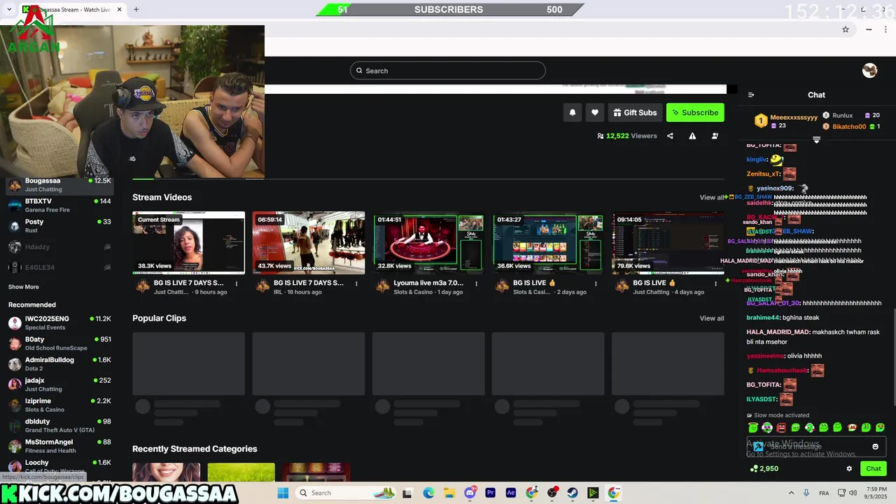Select Iziprime recommended channel
The width and height of the screenshot is (896, 504).
point(59,405)
